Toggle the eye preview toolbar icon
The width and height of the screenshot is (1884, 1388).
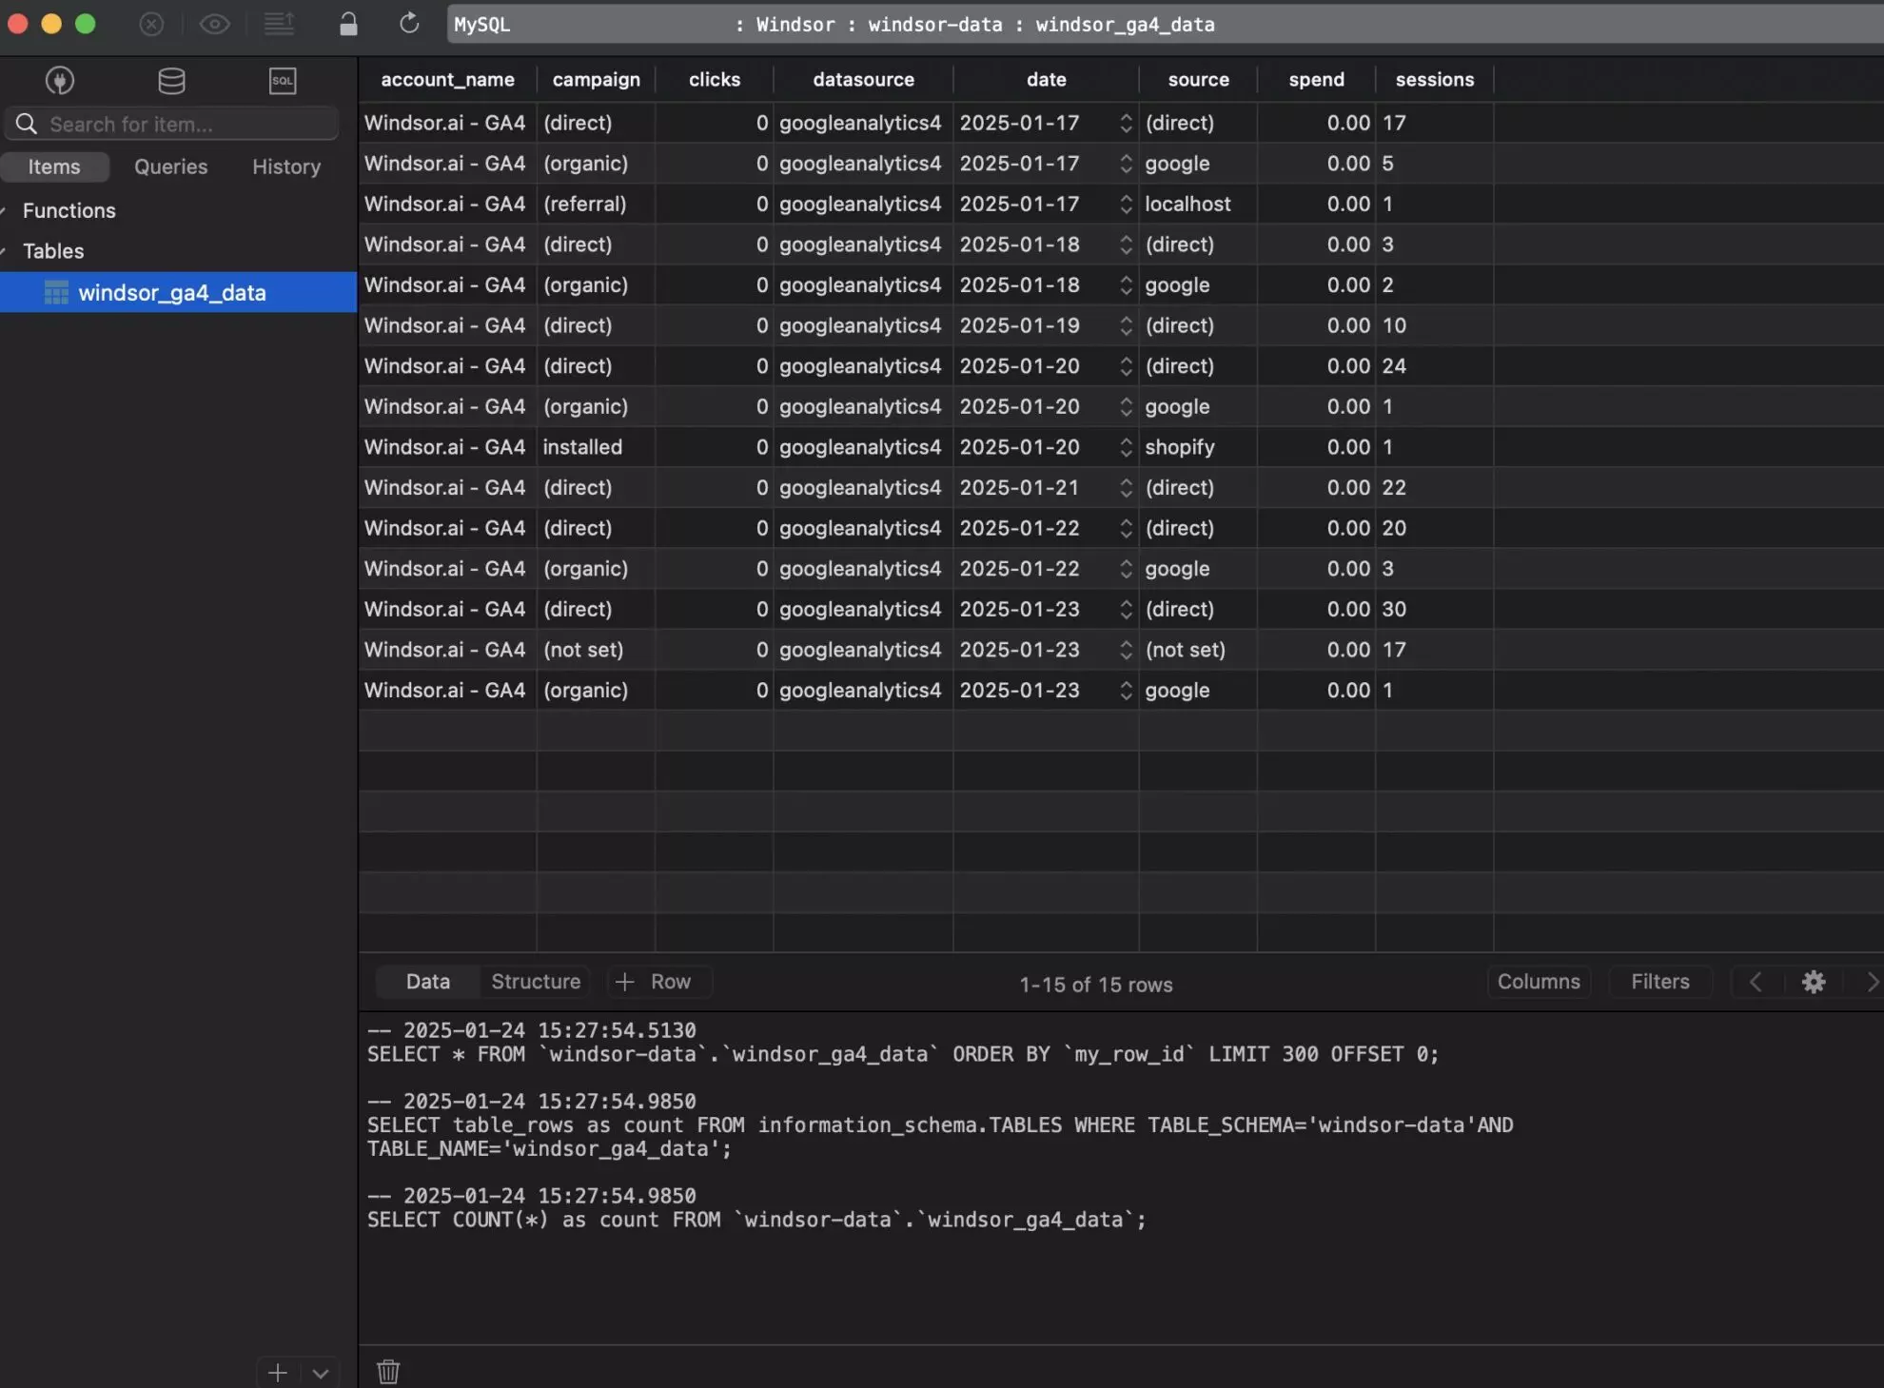click(x=215, y=24)
